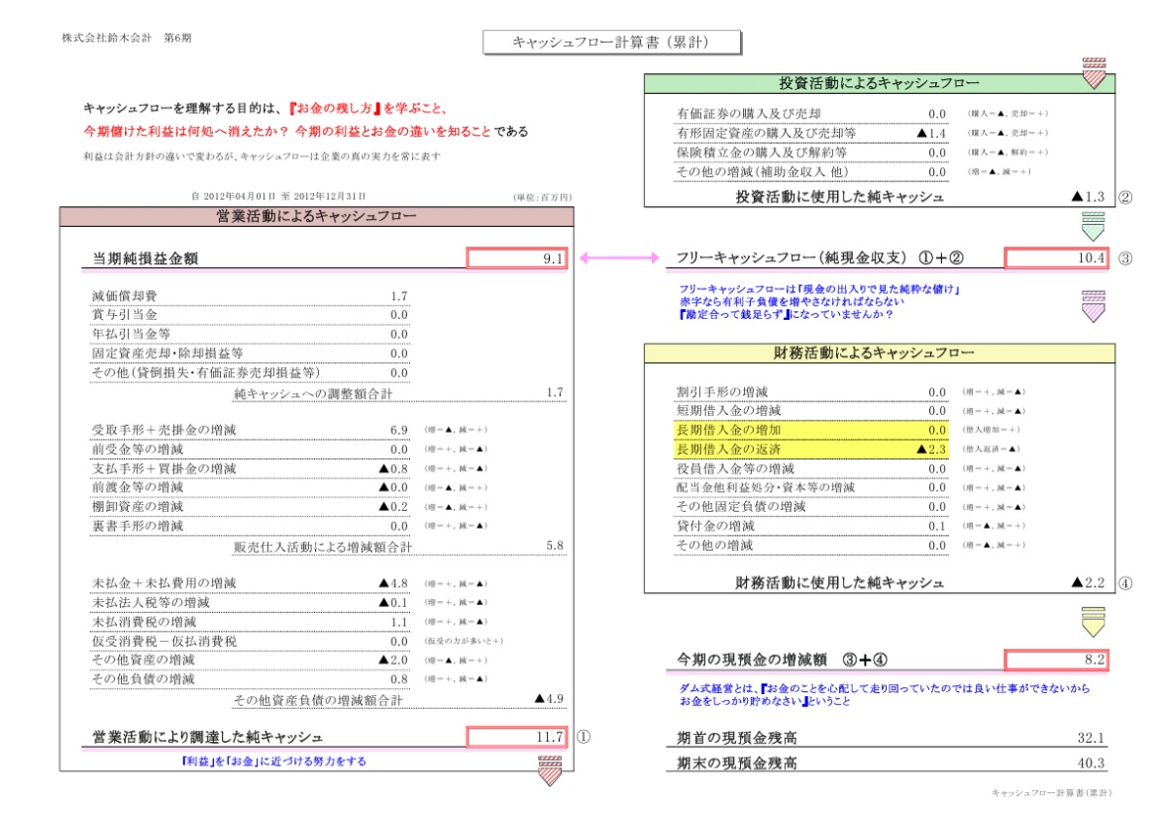Click the red hatched arrow under the 11.7 box
This screenshot has width=1163, height=817.
[x=550, y=771]
